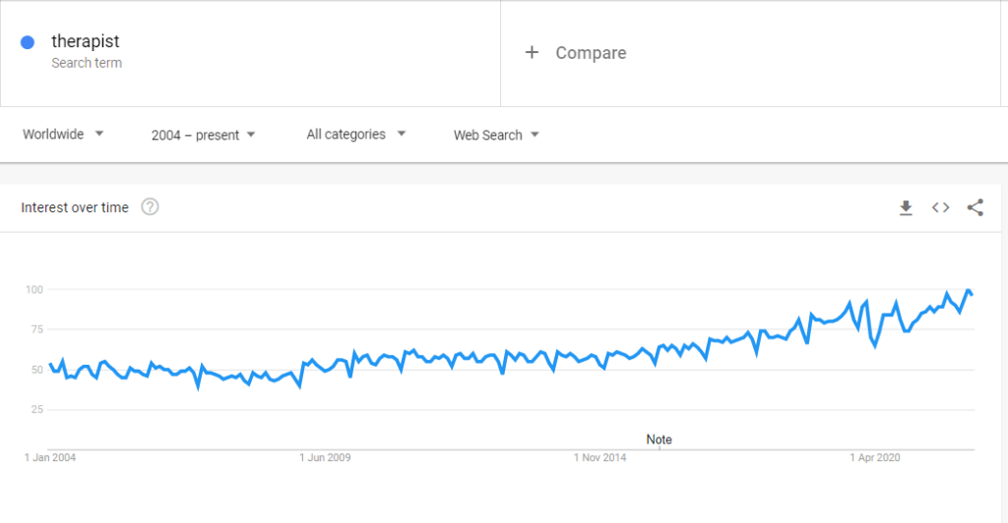
Task: Open help for Interest over time
Action: click(150, 206)
